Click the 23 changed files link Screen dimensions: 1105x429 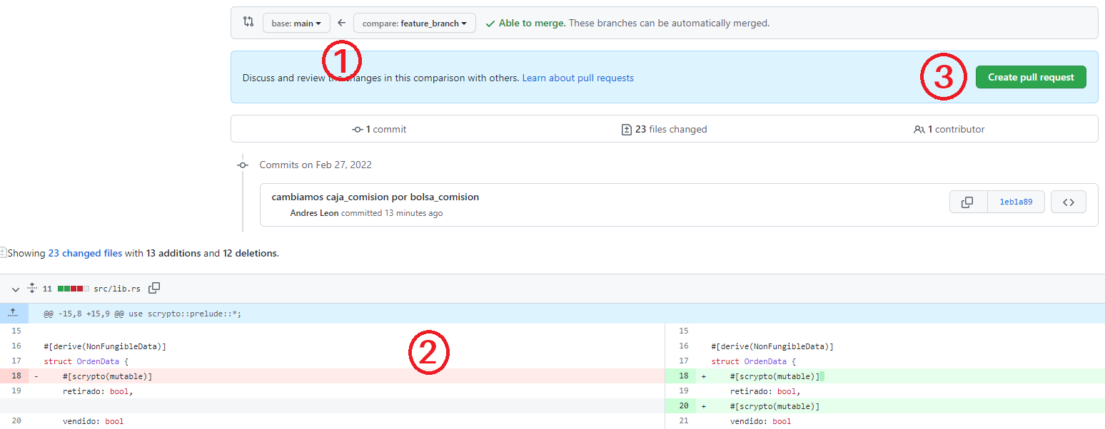click(x=85, y=253)
